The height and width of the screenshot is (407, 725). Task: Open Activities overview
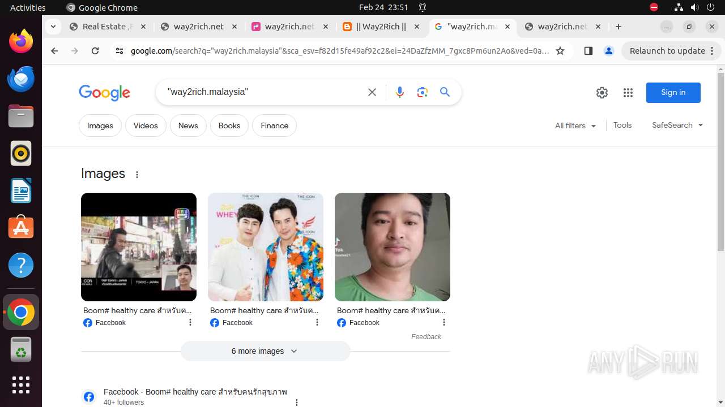coord(28,7)
